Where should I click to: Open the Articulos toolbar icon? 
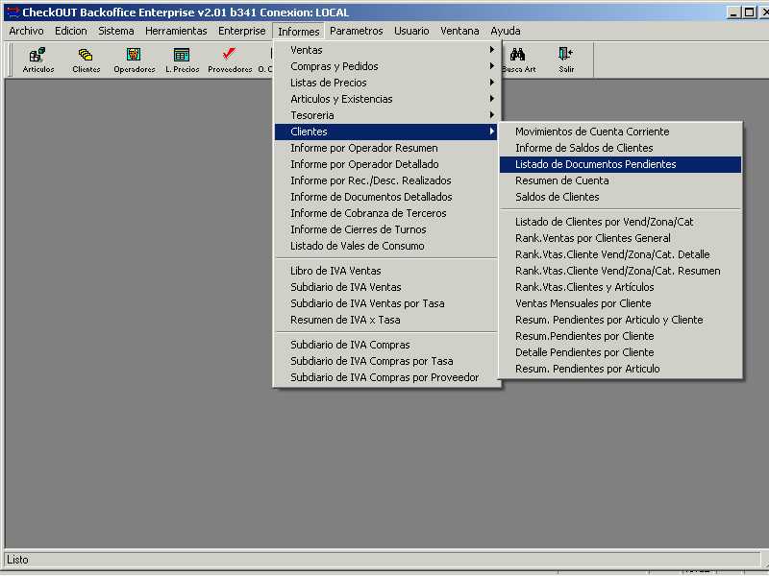click(x=37, y=60)
